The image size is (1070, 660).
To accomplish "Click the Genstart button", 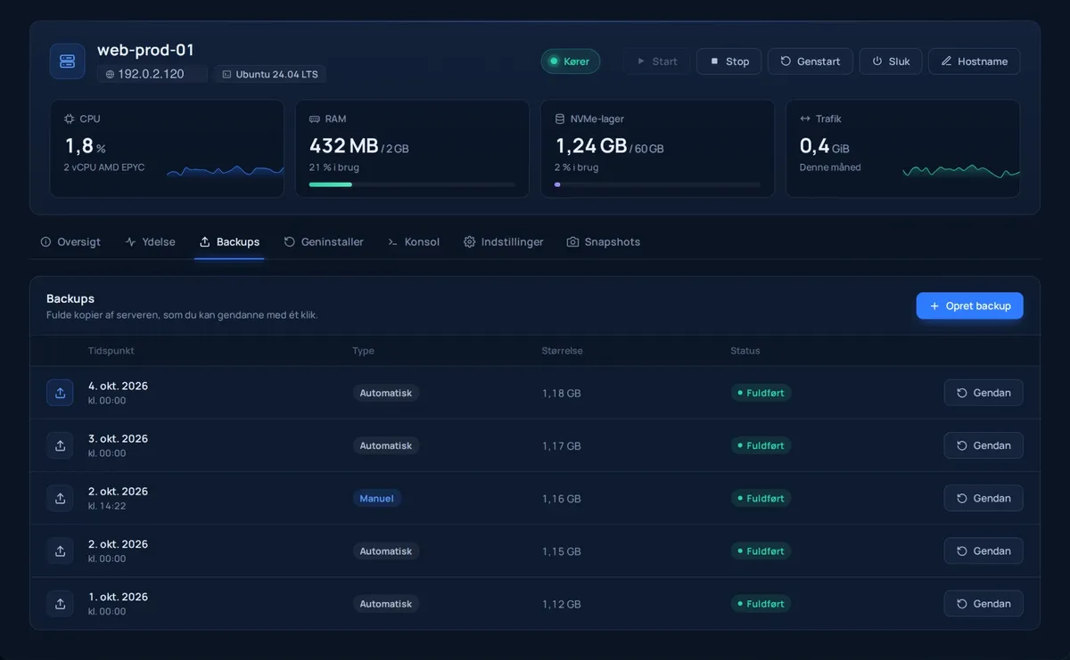I will [811, 61].
